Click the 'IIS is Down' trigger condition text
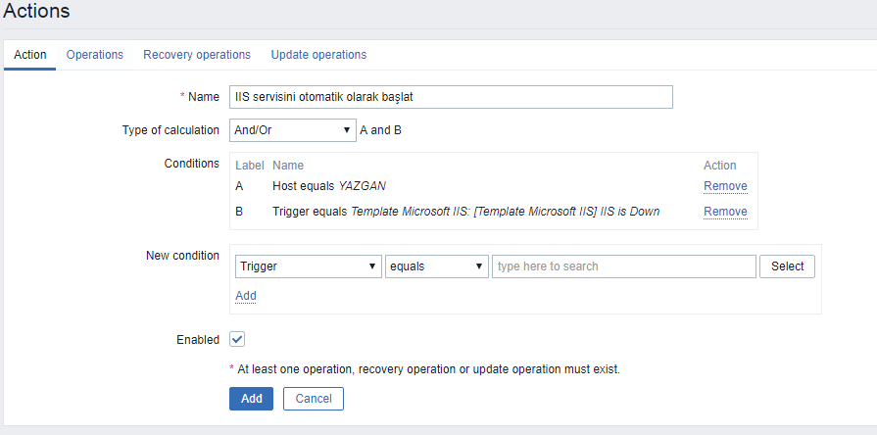The height and width of the screenshot is (435, 877). pyautogui.click(x=465, y=212)
